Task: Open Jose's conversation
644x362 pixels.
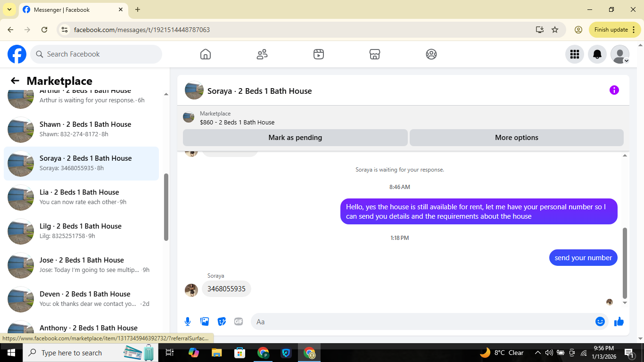Action: click(x=81, y=265)
